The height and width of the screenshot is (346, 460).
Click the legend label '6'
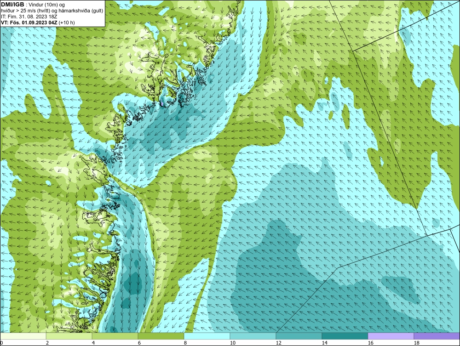(x=139, y=343)
